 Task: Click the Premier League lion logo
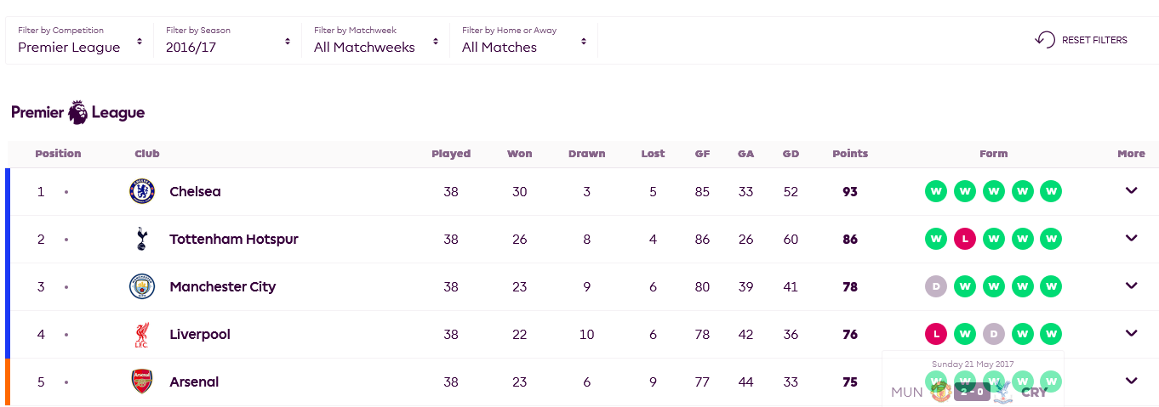[77, 112]
